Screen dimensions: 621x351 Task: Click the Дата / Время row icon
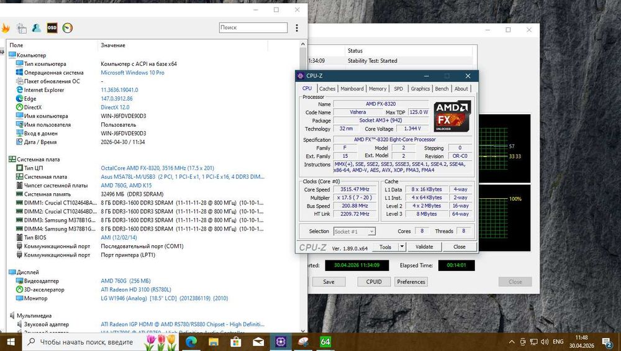tap(19, 142)
